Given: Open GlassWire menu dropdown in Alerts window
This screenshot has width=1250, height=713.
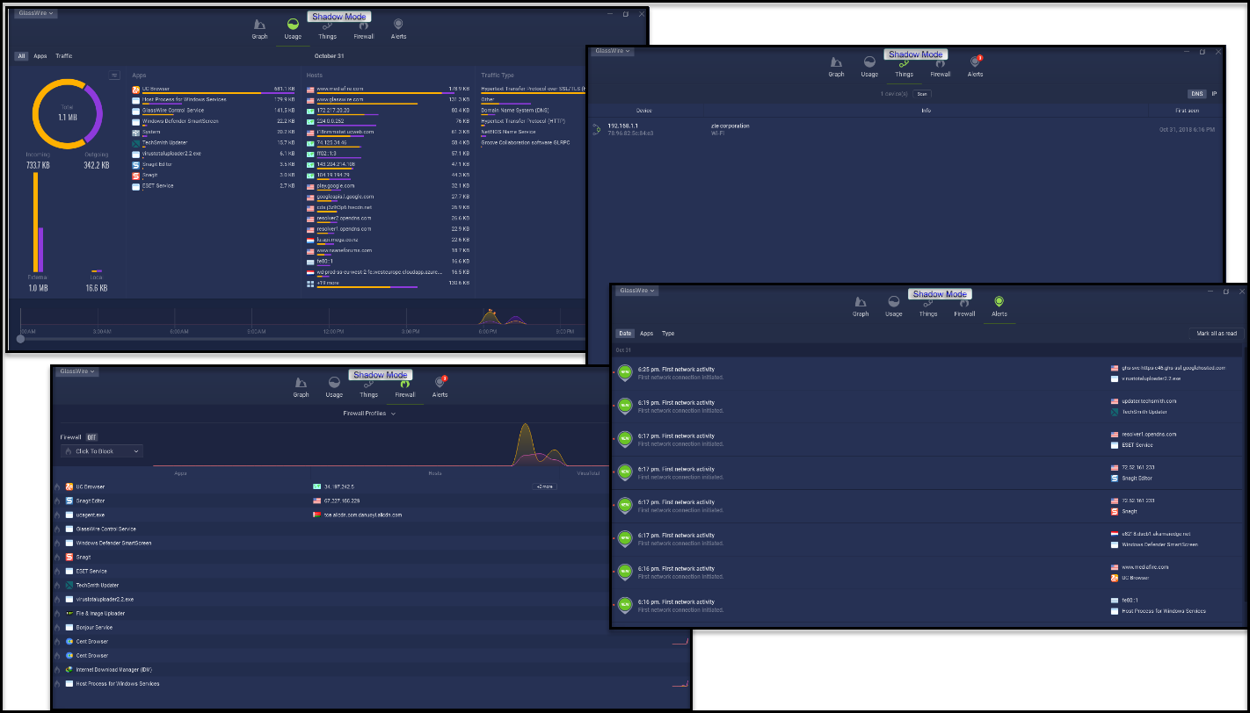Looking at the screenshot, I should point(637,291).
